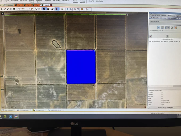
Task: Click the blue selected field polygon
Action: coord(81,67)
